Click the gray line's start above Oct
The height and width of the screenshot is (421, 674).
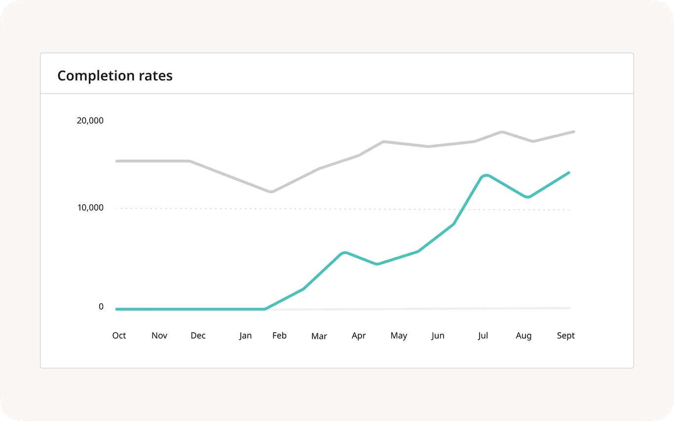tap(117, 161)
